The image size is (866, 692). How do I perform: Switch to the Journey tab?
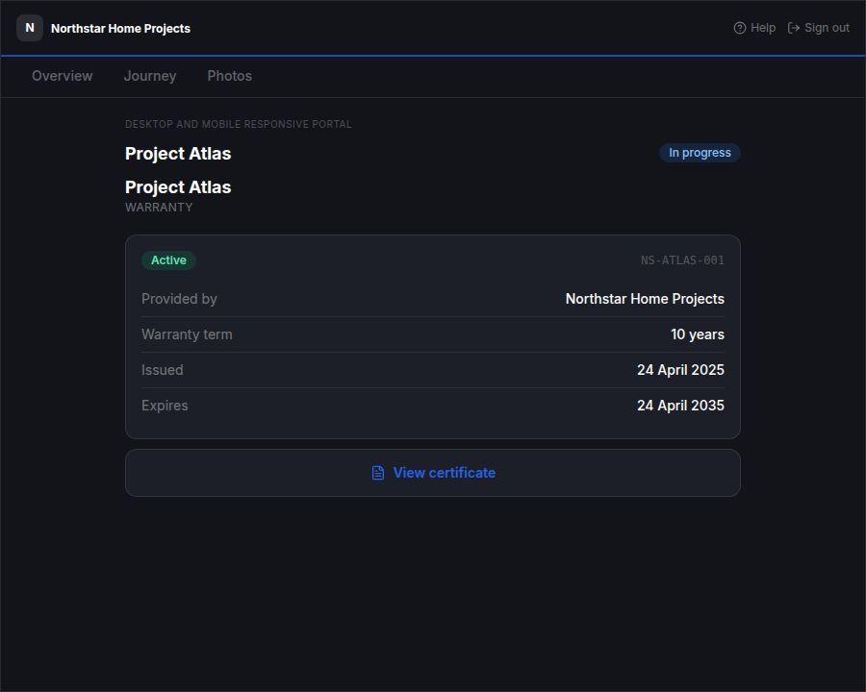150,76
